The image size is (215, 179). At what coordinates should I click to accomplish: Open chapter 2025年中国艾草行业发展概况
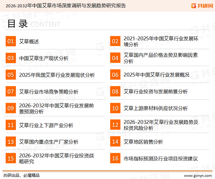click(157, 75)
